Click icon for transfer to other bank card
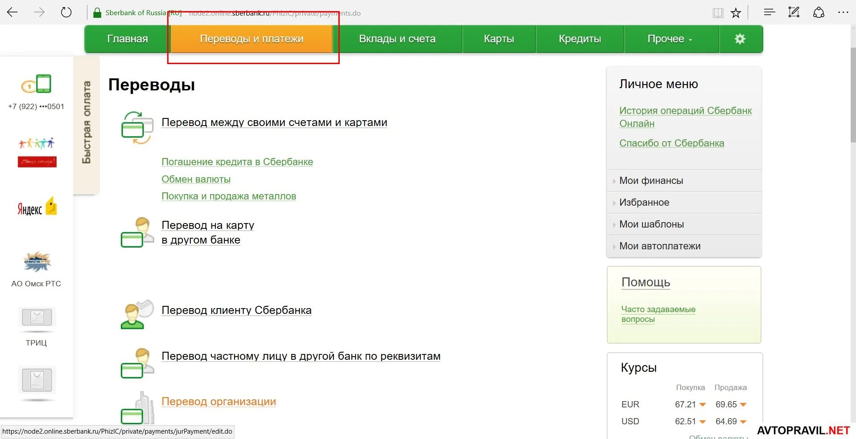This screenshot has height=439, width=856. coord(137,232)
